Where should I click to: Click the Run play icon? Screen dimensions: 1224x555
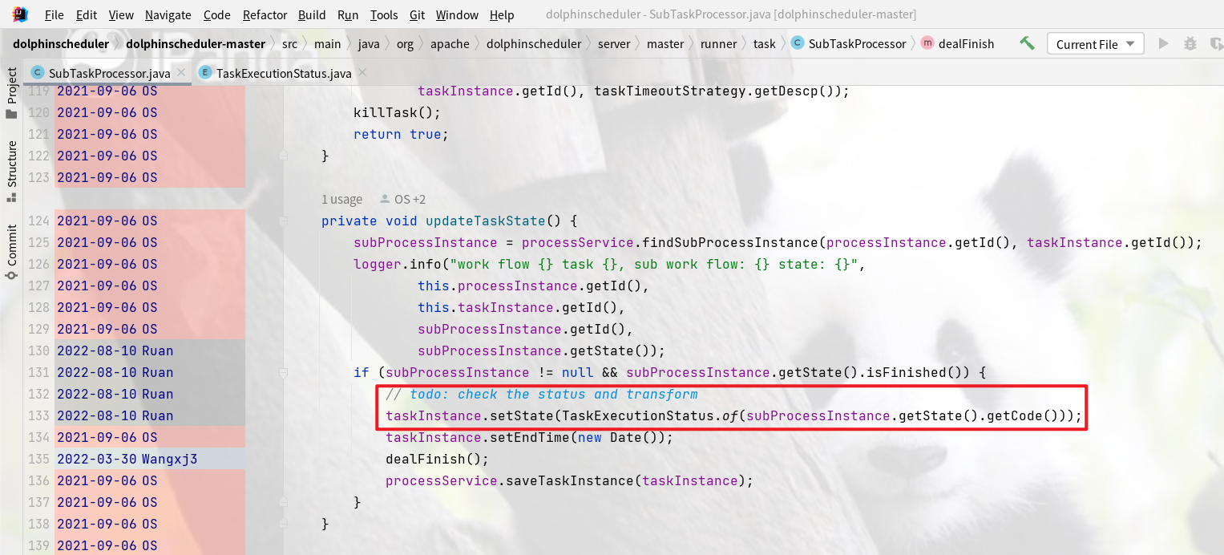[1163, 43]
